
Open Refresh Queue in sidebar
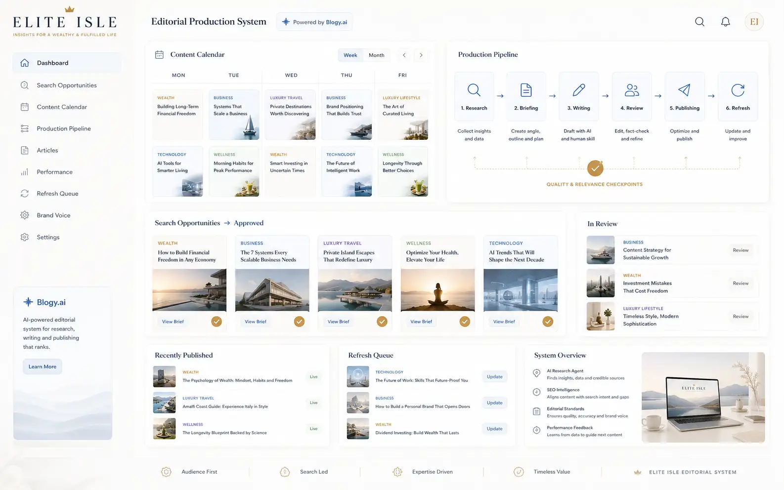pyautogui.click(x=67, y=194)
